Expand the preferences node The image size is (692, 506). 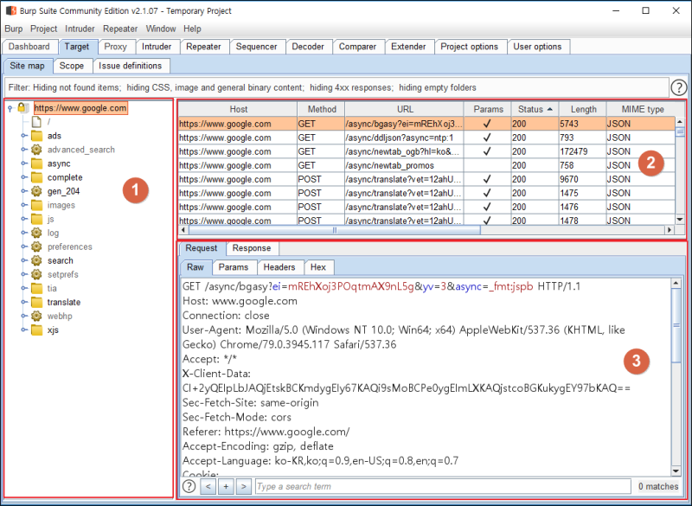tap(24, 247)
